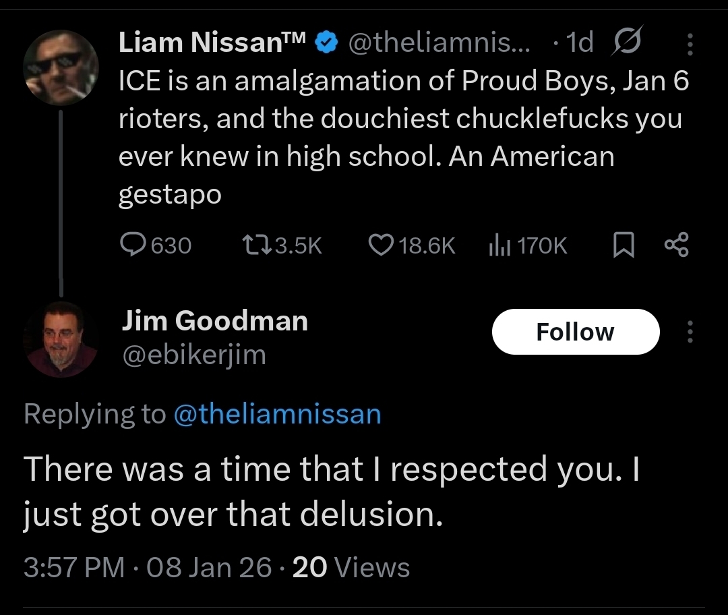The height and width of the screenshot is (615, 728).
Task: Click the Grok slash icon beside 1d
Action: click(626, 44)
